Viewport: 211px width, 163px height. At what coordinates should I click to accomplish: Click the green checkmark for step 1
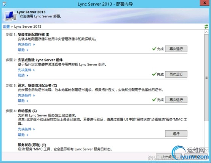154,49
